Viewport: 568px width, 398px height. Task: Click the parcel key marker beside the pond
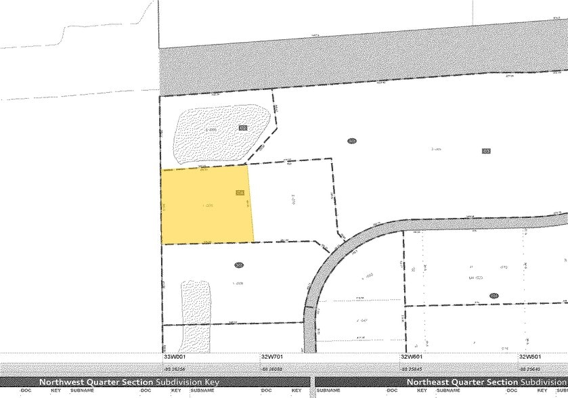point(244,127)
